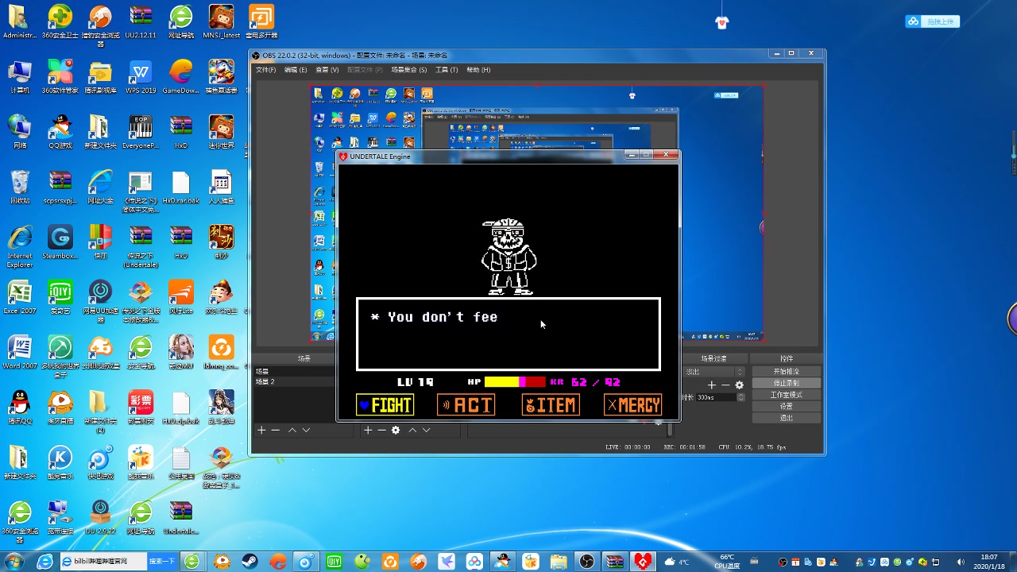Select HxD.rar.bak file on desktop

click(x=181, y=187)
